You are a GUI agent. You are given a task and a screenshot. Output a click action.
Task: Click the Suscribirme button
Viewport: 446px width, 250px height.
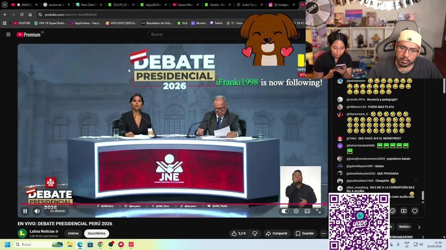tap(97, 233)
